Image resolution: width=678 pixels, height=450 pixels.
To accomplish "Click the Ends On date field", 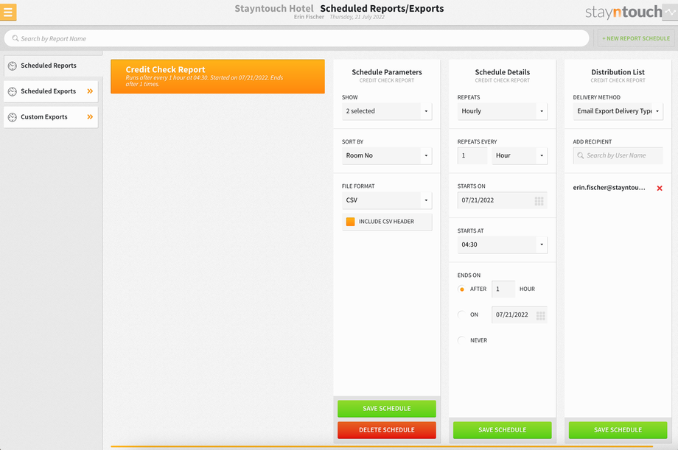I will [520, 314].
